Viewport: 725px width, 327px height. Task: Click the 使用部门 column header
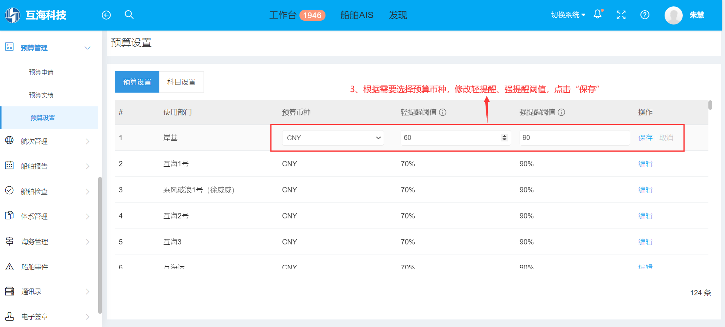pos(177,112)
